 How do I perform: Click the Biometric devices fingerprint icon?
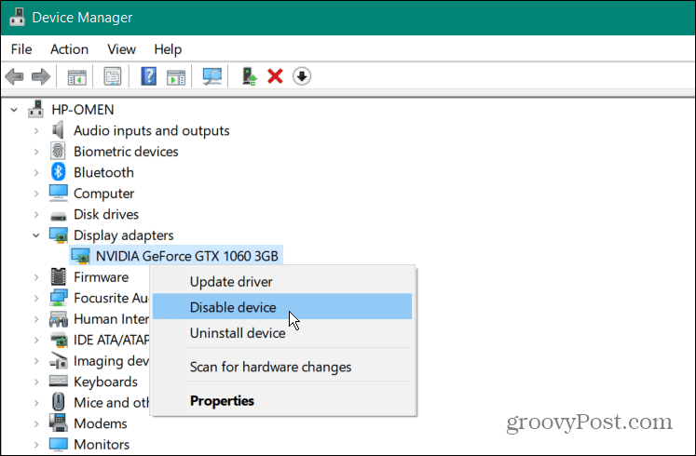[x=58, y=151]
